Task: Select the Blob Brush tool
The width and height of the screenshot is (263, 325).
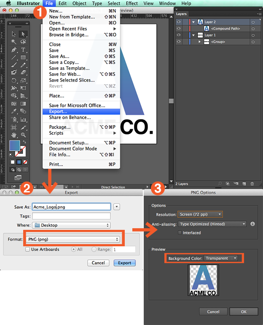Action: pos(14,72)
